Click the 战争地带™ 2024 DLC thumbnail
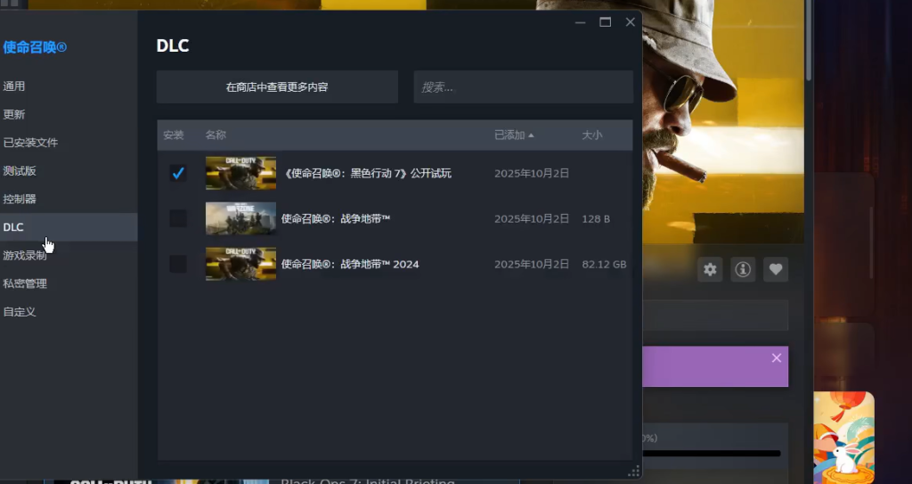Viewport: 912px width, 484px height. coord(240,264)
